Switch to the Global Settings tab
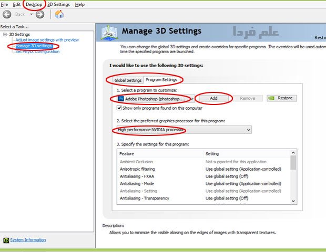This screenshot has height=252, width=326. pos(128,80)
